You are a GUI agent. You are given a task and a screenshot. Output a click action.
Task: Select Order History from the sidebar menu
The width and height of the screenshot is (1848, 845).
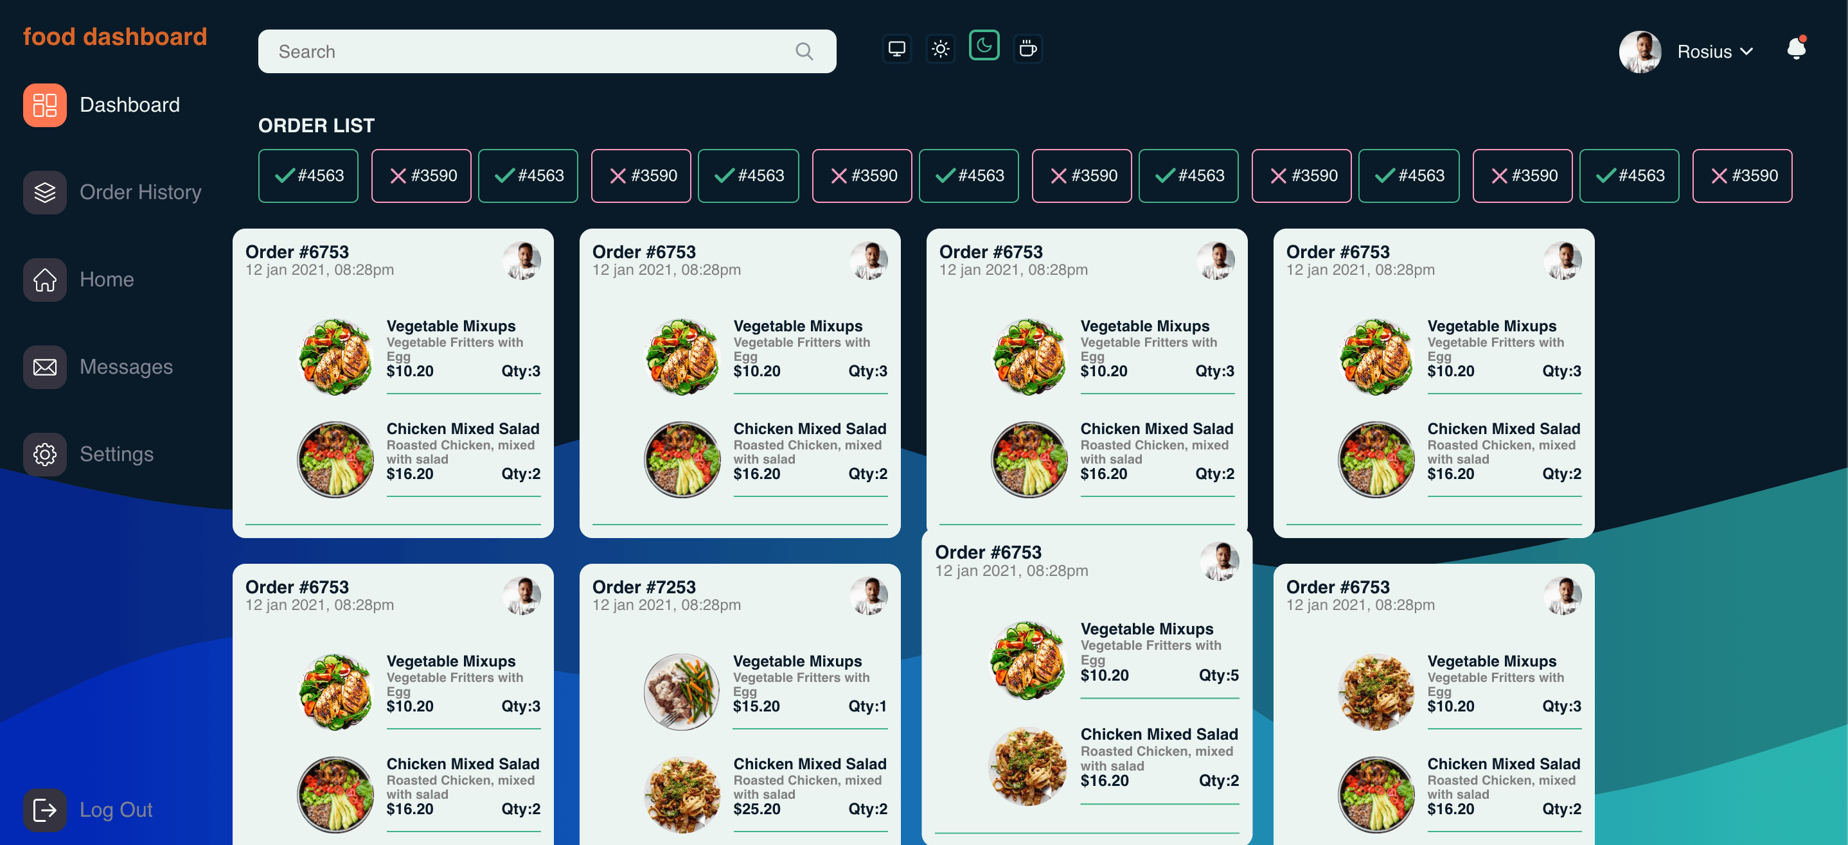(141, 192)
